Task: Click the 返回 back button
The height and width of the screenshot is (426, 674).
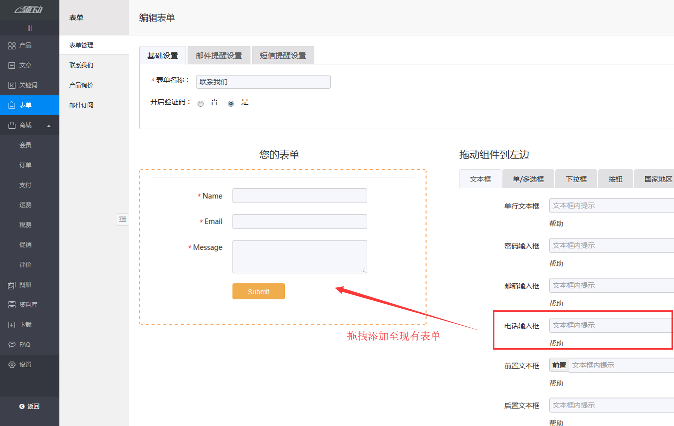Action: point(29,406)
